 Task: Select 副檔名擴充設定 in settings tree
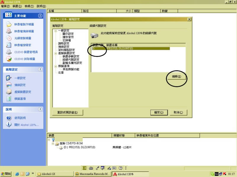click(x=72, y=63)
